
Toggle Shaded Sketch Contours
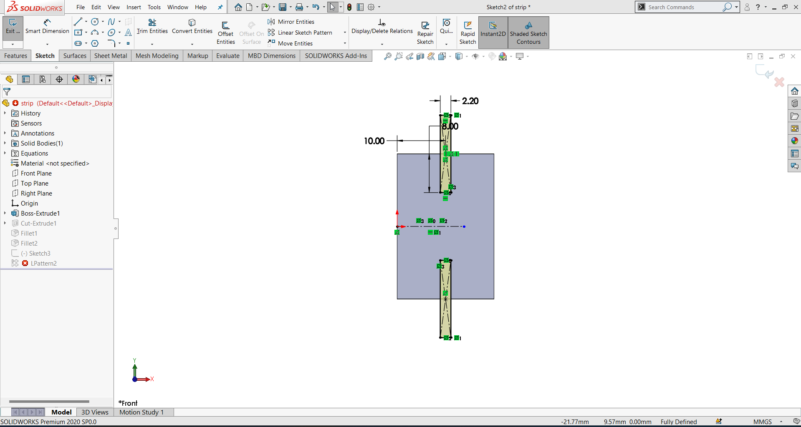pyautogui.click(x=528, y=33)
